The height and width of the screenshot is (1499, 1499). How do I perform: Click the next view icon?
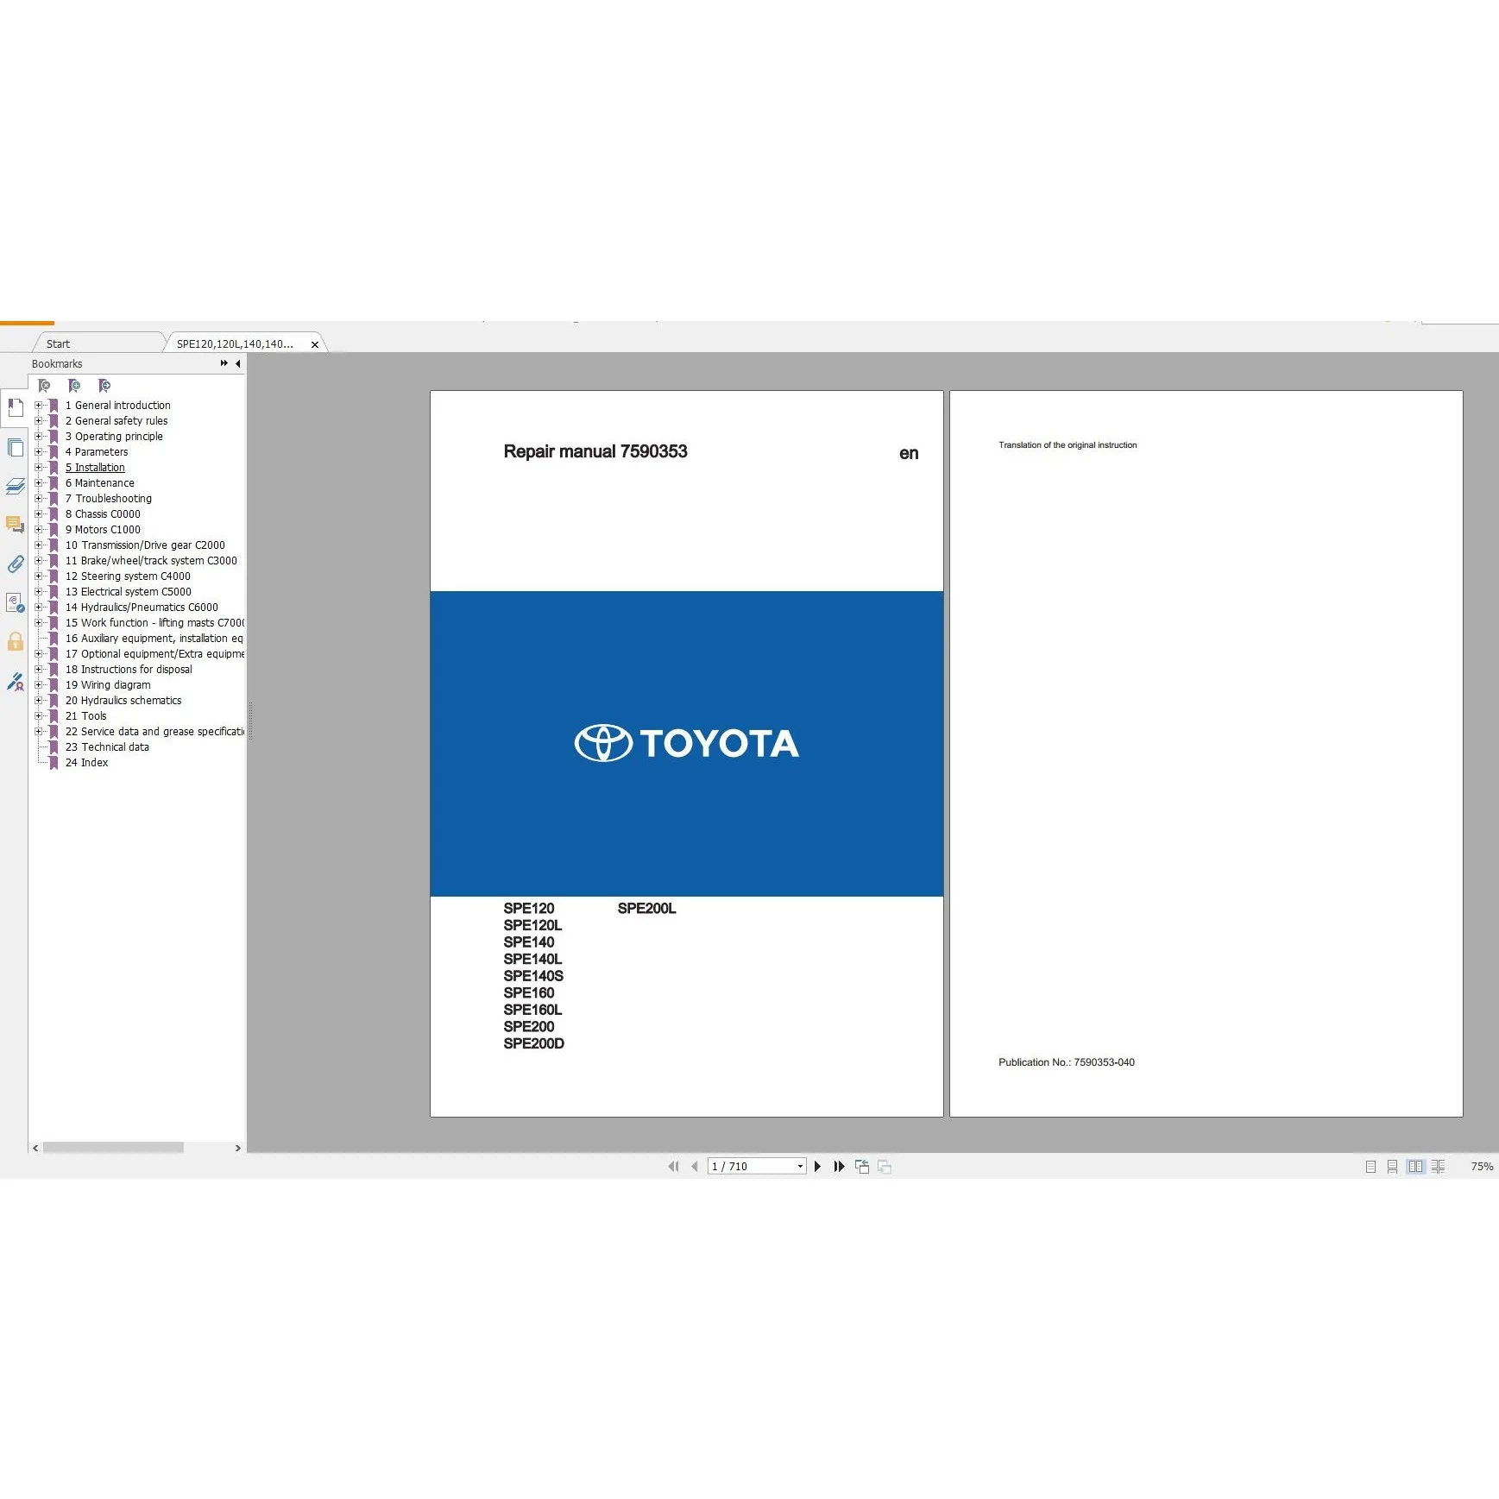885,1166
